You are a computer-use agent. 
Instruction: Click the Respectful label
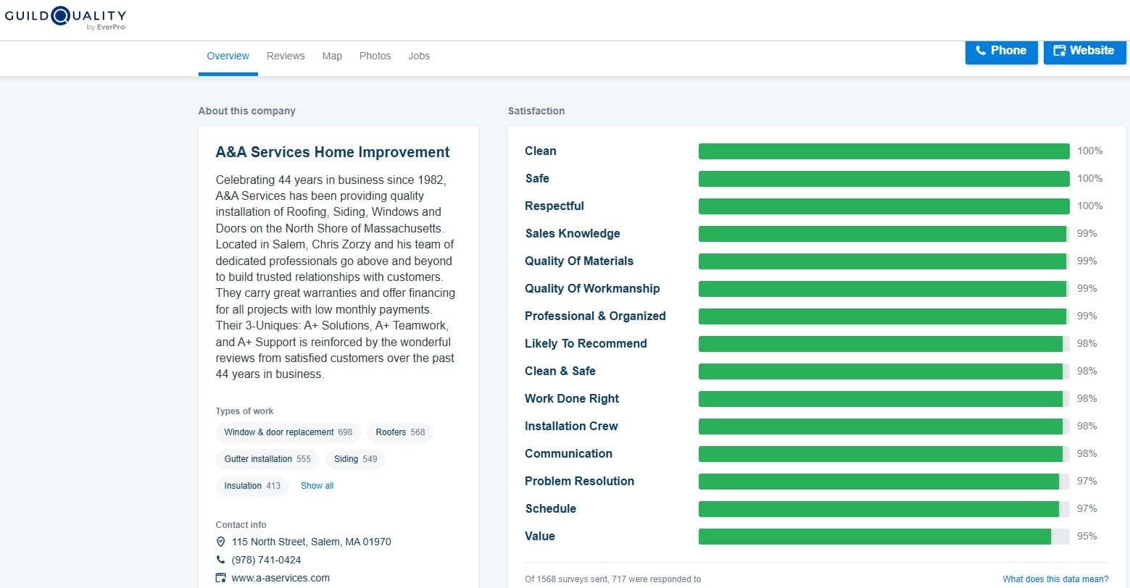(x=554, y=206)
